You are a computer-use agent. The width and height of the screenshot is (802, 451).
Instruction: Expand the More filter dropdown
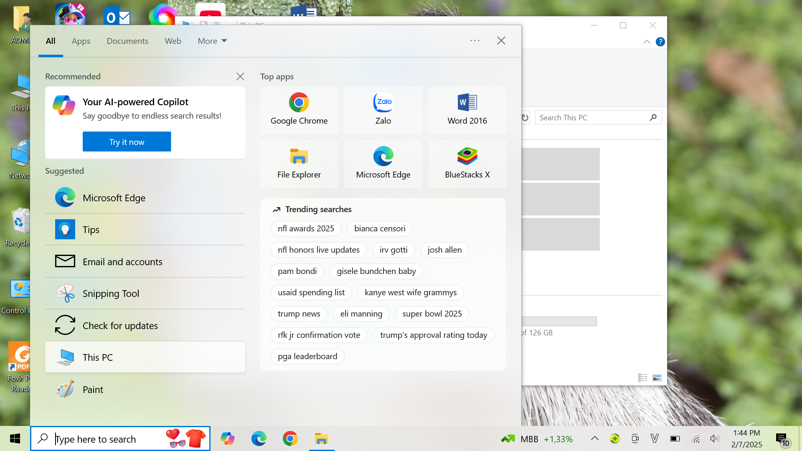click(212, 41)
